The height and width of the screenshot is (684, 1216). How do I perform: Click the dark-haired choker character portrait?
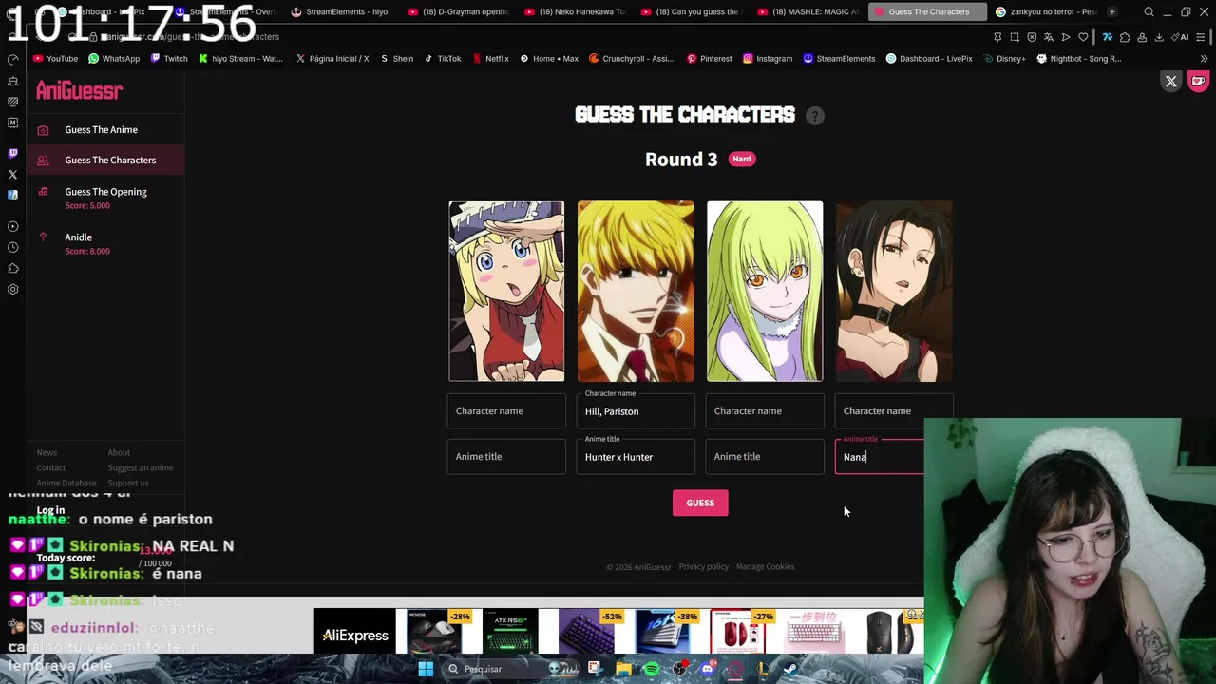click(x=894, y=291)
